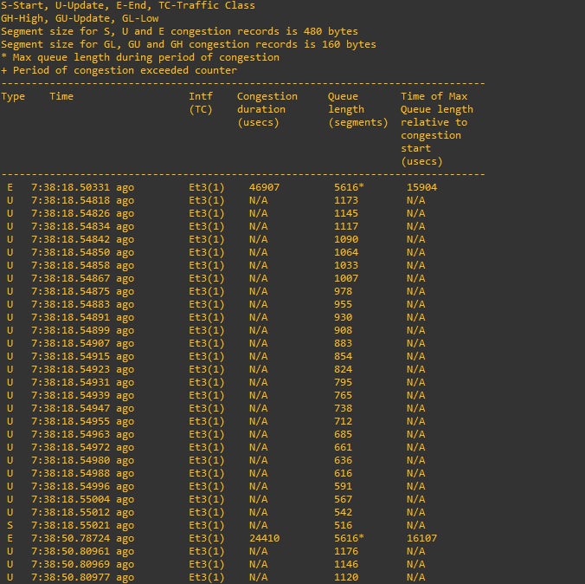
Task: Select the '160 bytes' segment size line
Action: pyautogui.click(x=189, y=44)
